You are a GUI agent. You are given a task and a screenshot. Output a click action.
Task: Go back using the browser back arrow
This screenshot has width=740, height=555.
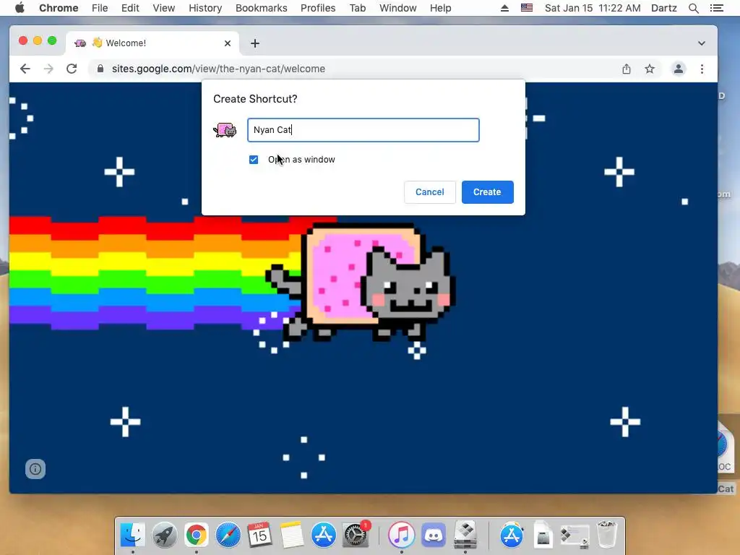coord(25,69)
